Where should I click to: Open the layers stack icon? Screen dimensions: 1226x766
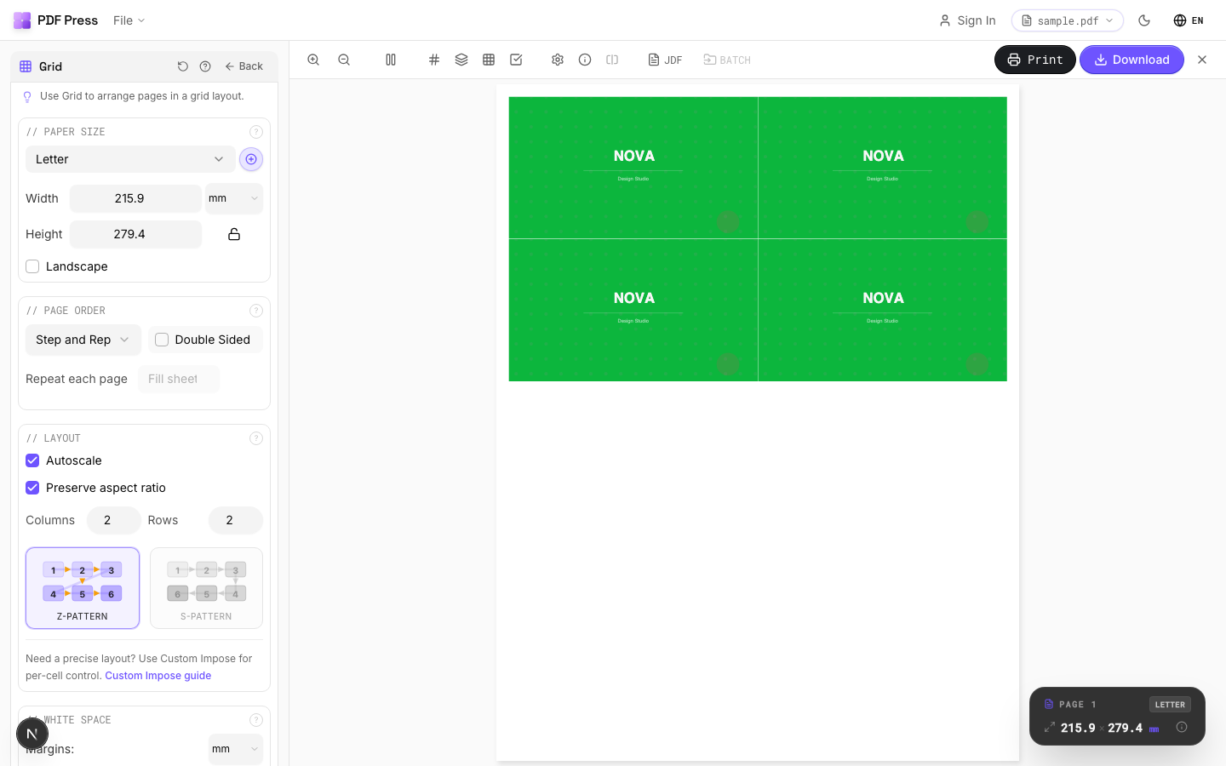point(461,60)
